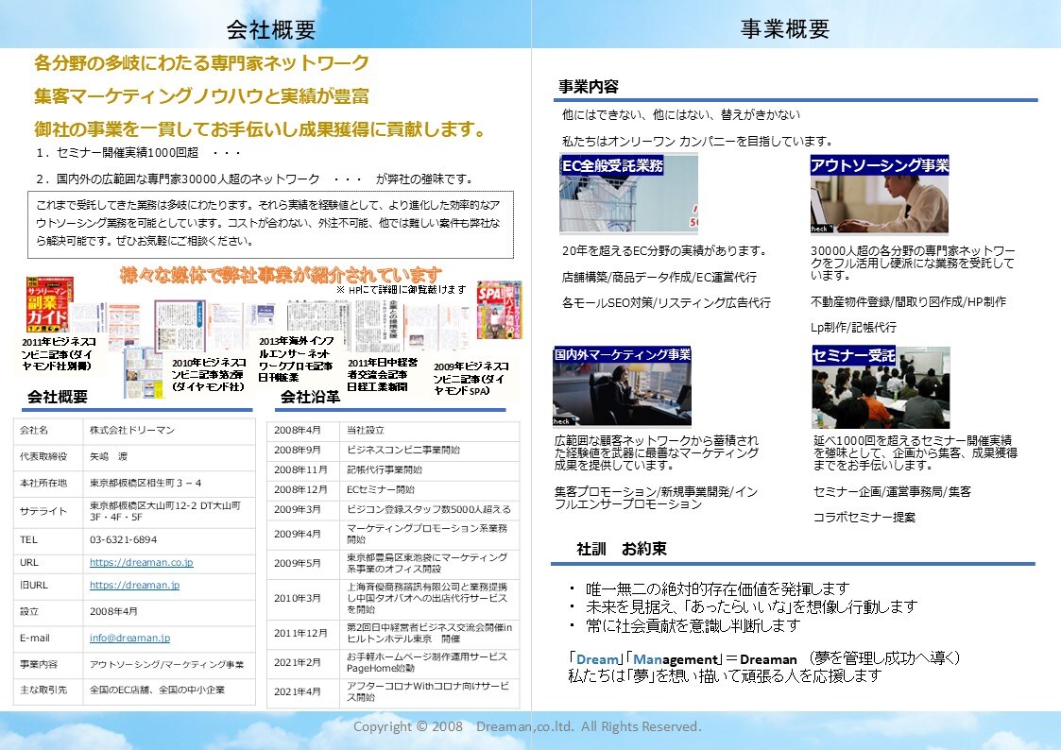1061x750 pixels.
Task: Click the 社訓 お約束 section heading
Action: click(x=621, y=549)
